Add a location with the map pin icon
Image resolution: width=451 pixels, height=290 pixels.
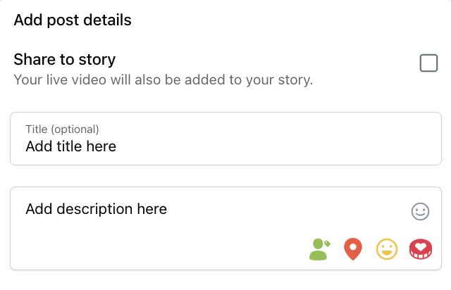[353, 249]
